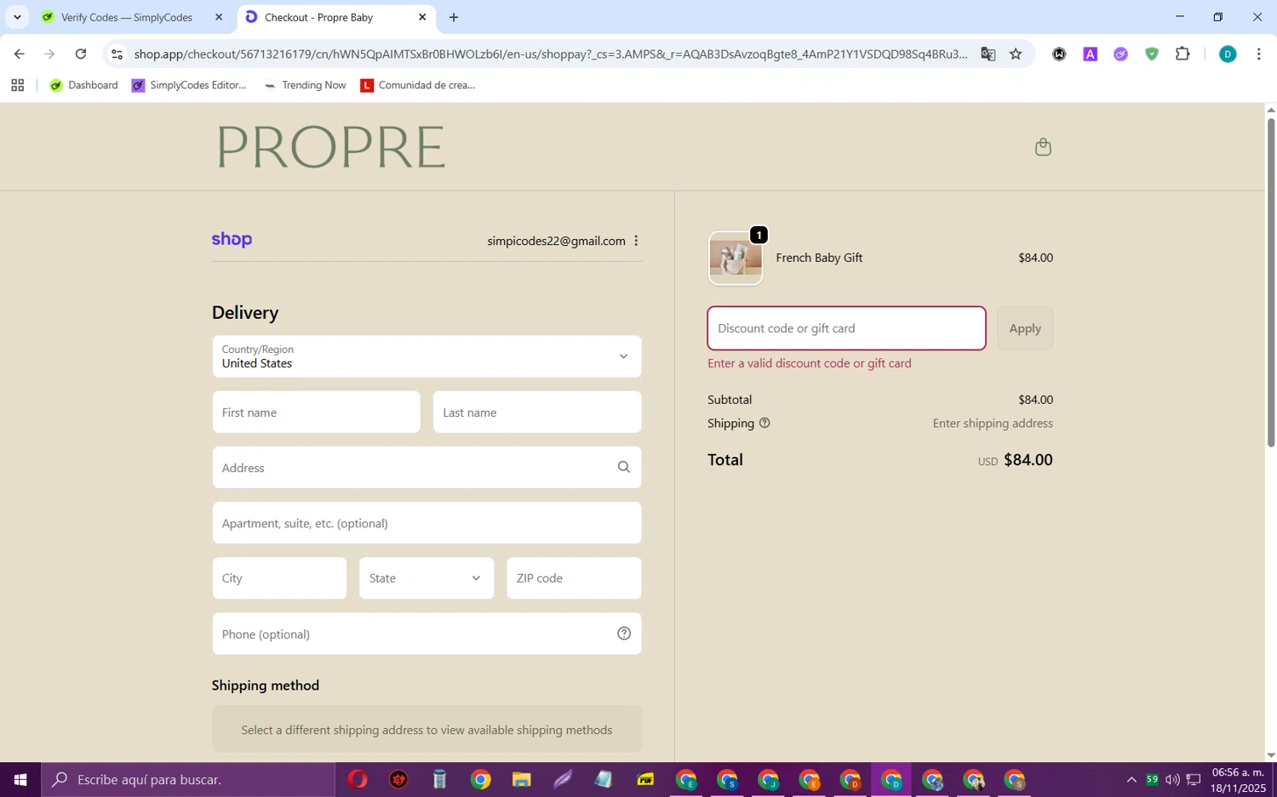Click the USD $84.00 total amount
The height and width of the screenshot is (797, 1277).
1015,460
